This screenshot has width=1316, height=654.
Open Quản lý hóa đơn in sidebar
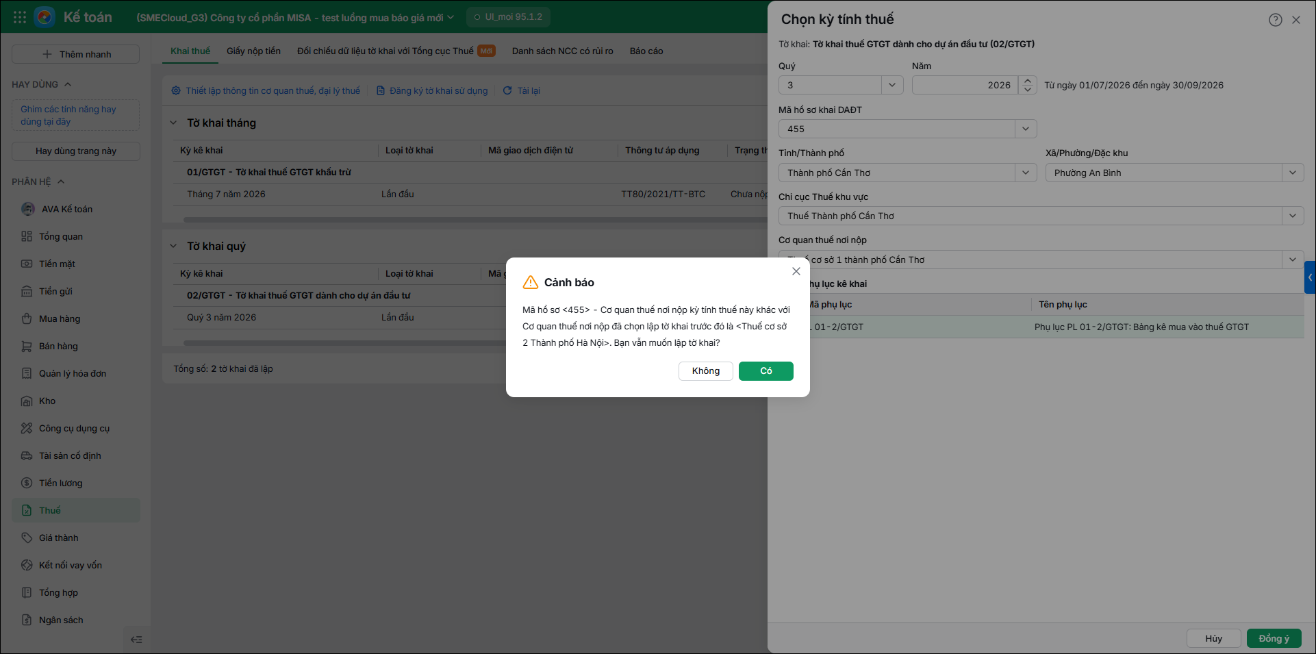[73, 373]
